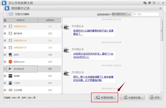Toggle the select-all checkbox in header
Image resolution: width=166 pixels, height=108 pixels.
point(5,20)
